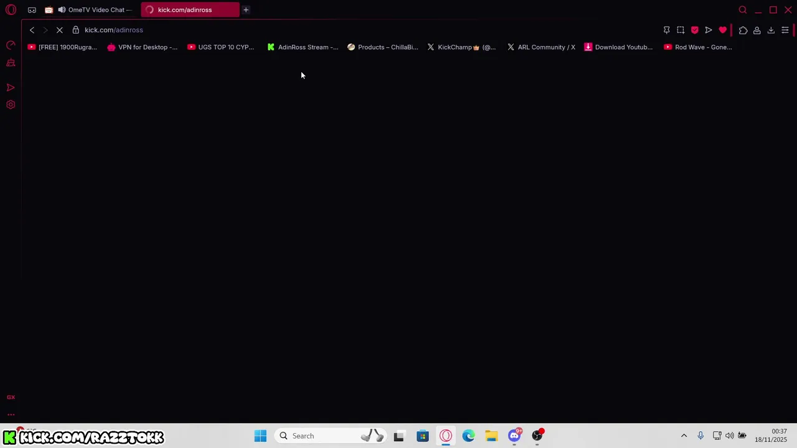Open sidebar Settings gear
The height and width of the screenshot is (448, 797).
(11, 105)
